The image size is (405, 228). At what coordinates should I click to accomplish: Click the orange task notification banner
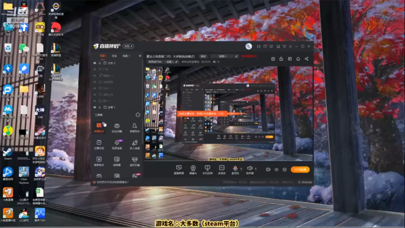[201, 113]
